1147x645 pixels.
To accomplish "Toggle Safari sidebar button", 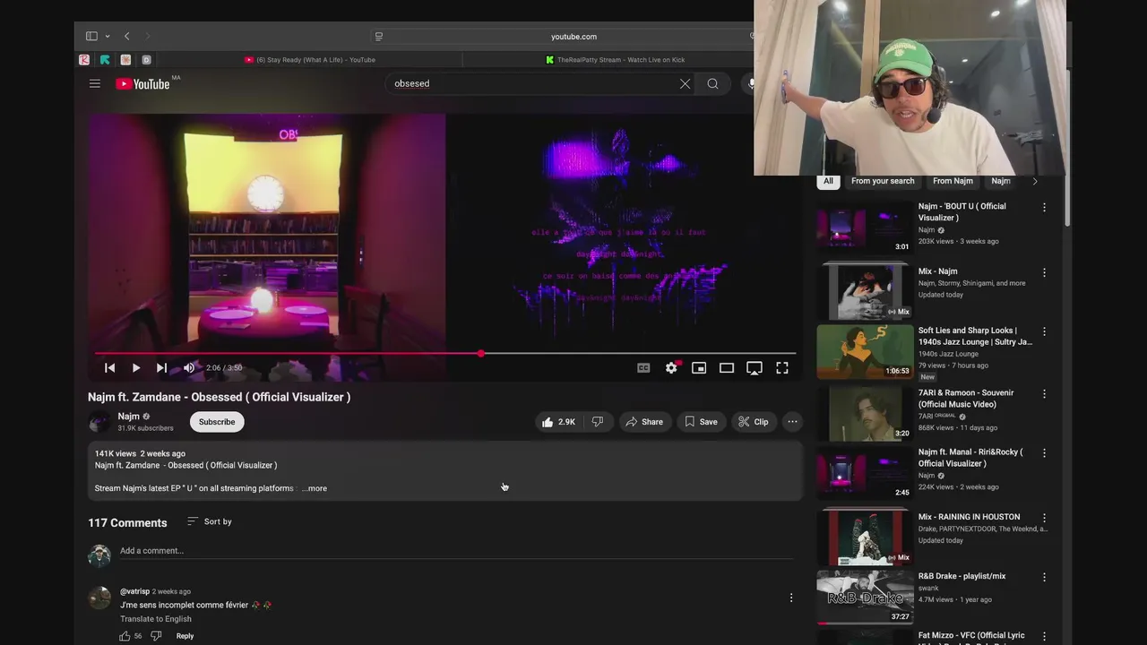I will (91, 37).
